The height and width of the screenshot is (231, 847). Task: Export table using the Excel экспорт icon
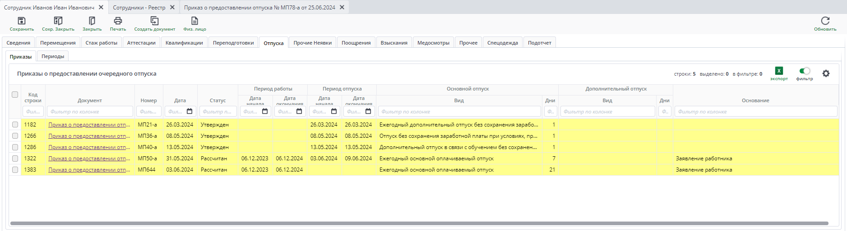pyautogui.click(x=779, y=71)
